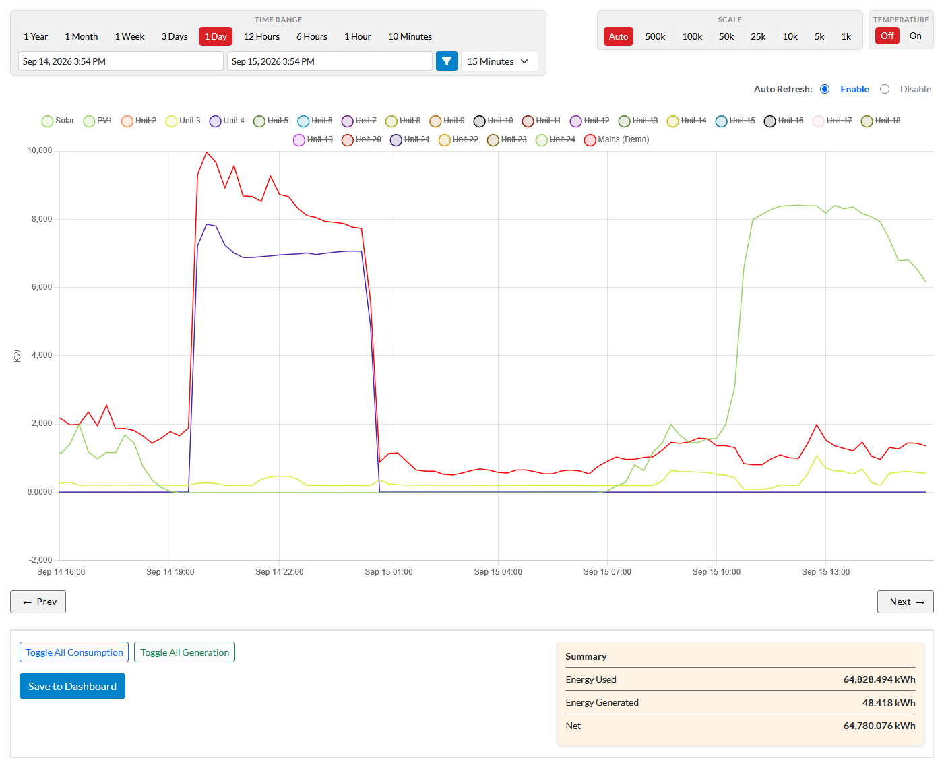
Task: Click Toggle All Generation
Action: (x=185, y=652)
